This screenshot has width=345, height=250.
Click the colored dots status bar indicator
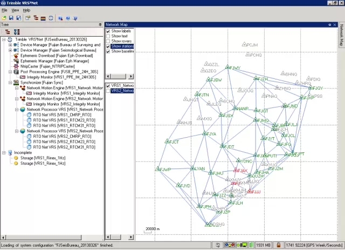click(230, 245)
